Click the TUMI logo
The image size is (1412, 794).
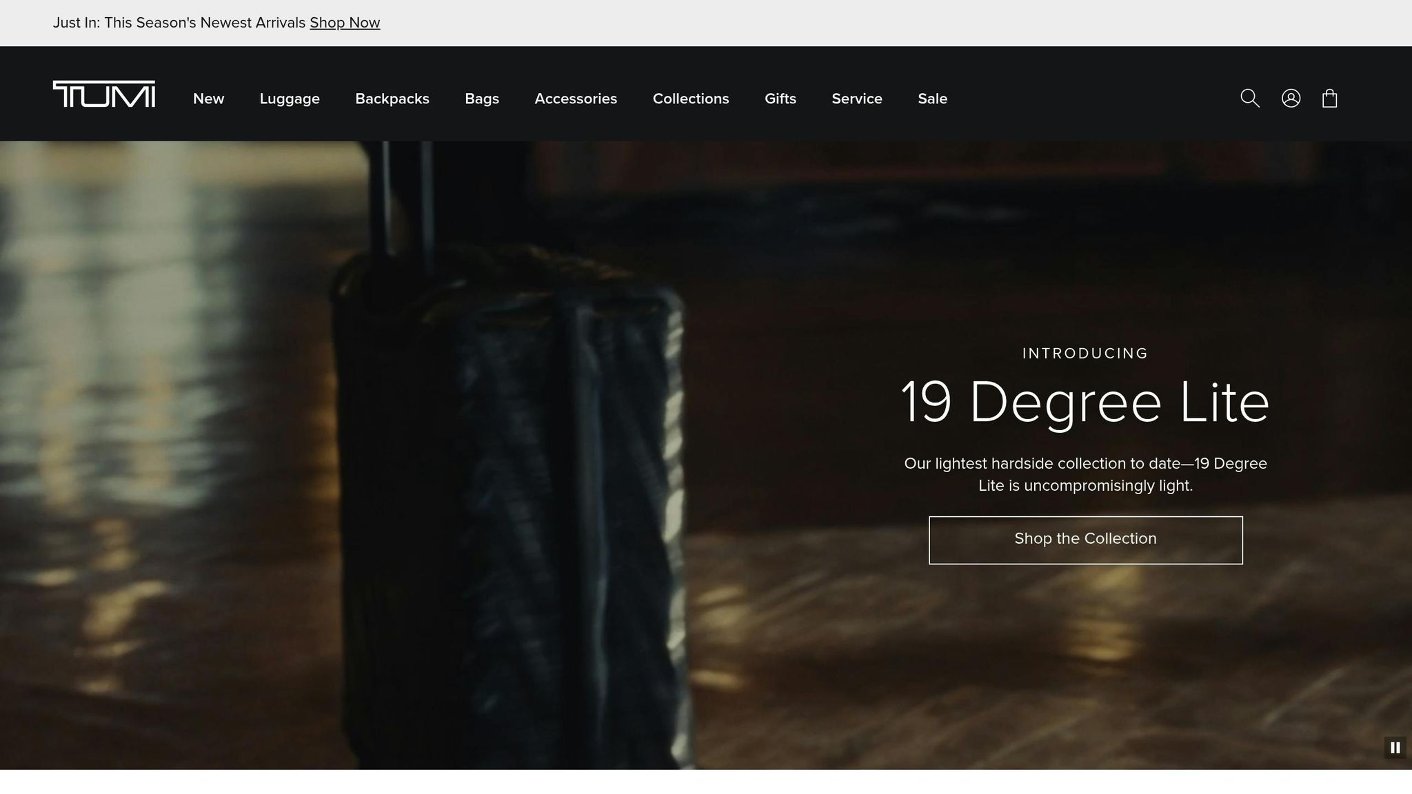(104, 94)
